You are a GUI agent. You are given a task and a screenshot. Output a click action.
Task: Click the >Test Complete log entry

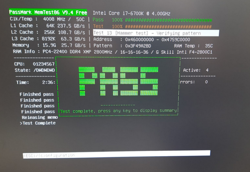click(38, 123)
